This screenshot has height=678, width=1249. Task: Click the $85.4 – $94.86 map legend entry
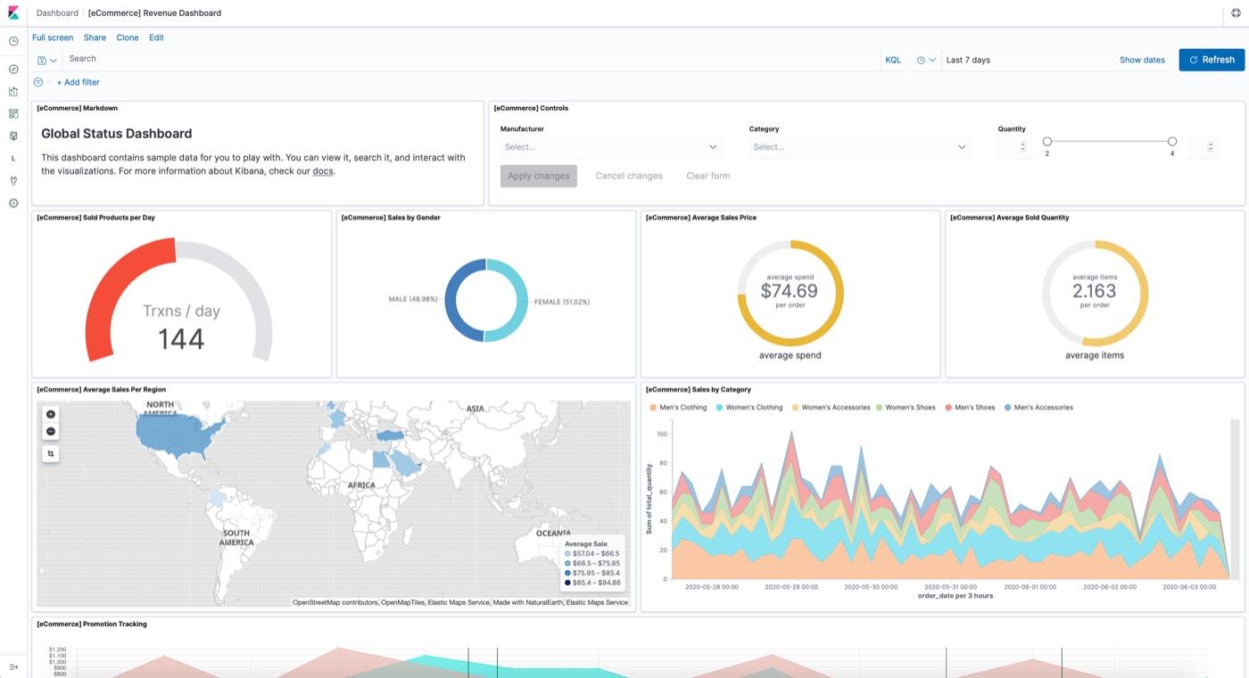[593, 583]
